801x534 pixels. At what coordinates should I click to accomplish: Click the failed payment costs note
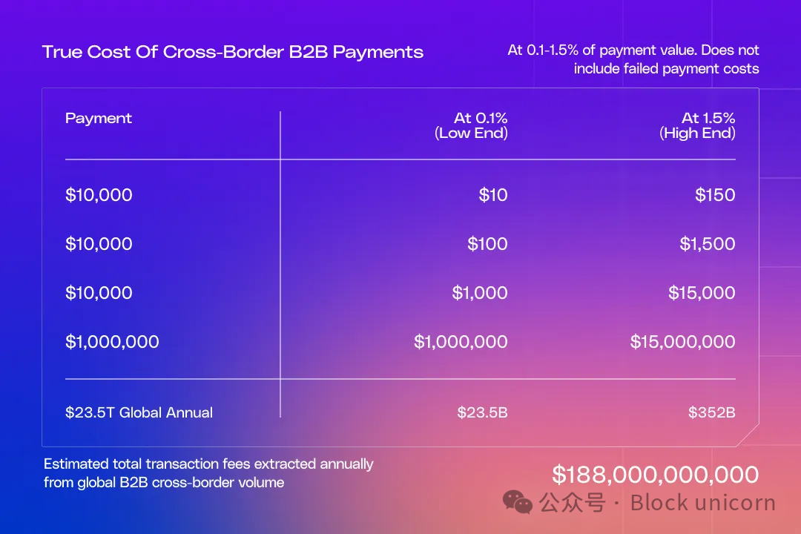633,59
